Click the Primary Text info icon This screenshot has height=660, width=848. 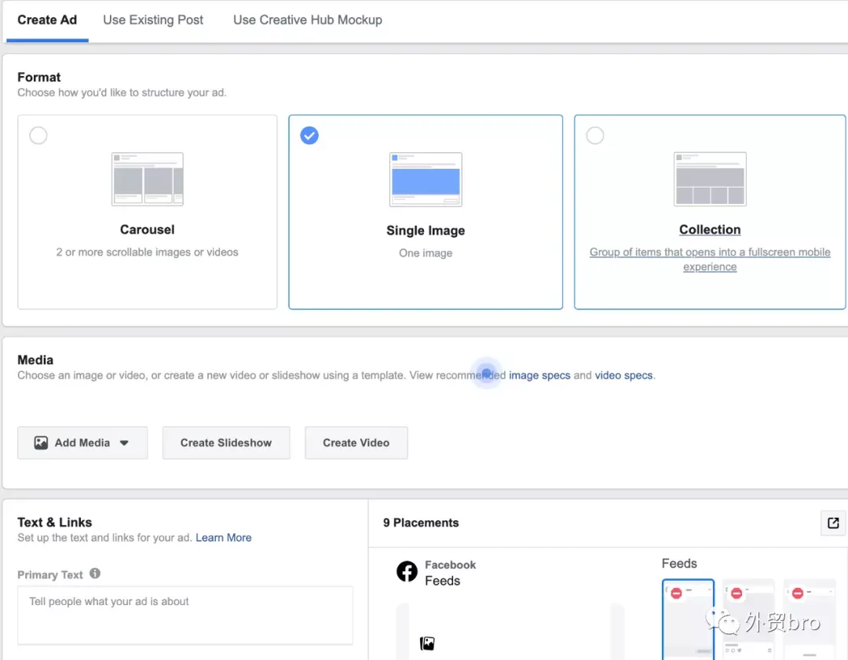click(95, 574)
